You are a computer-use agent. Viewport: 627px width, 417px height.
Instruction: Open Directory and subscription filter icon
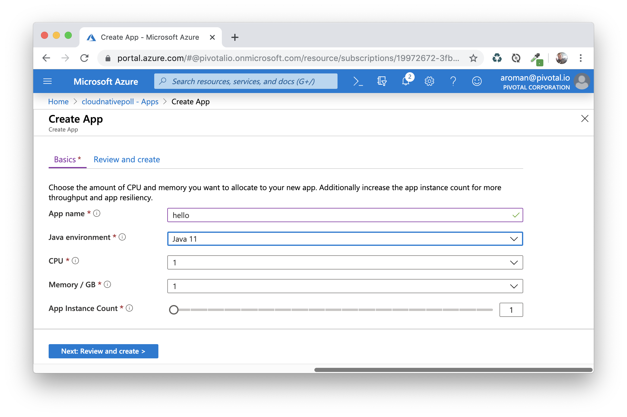[x=382, y=81]
